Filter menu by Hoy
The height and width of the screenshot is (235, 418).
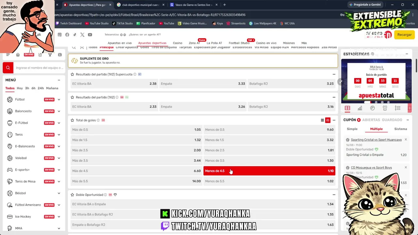pyautogui.click(x=20, y=88)
